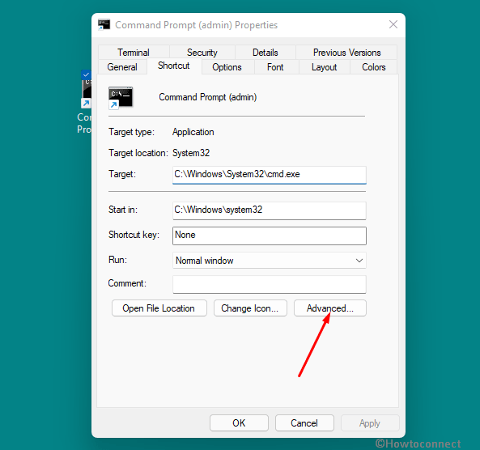This screenshot has width=480, height=450.
Task: Click the Advanced... button
Action: pos(330,308)
